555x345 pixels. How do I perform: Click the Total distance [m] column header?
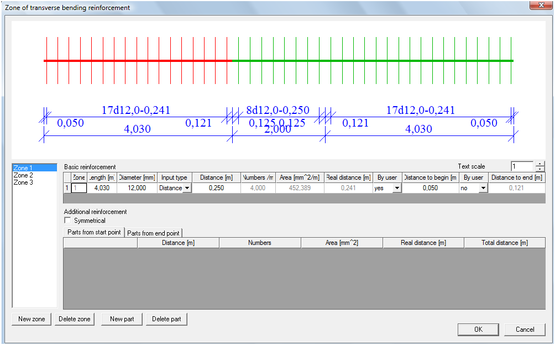(504, 243)
